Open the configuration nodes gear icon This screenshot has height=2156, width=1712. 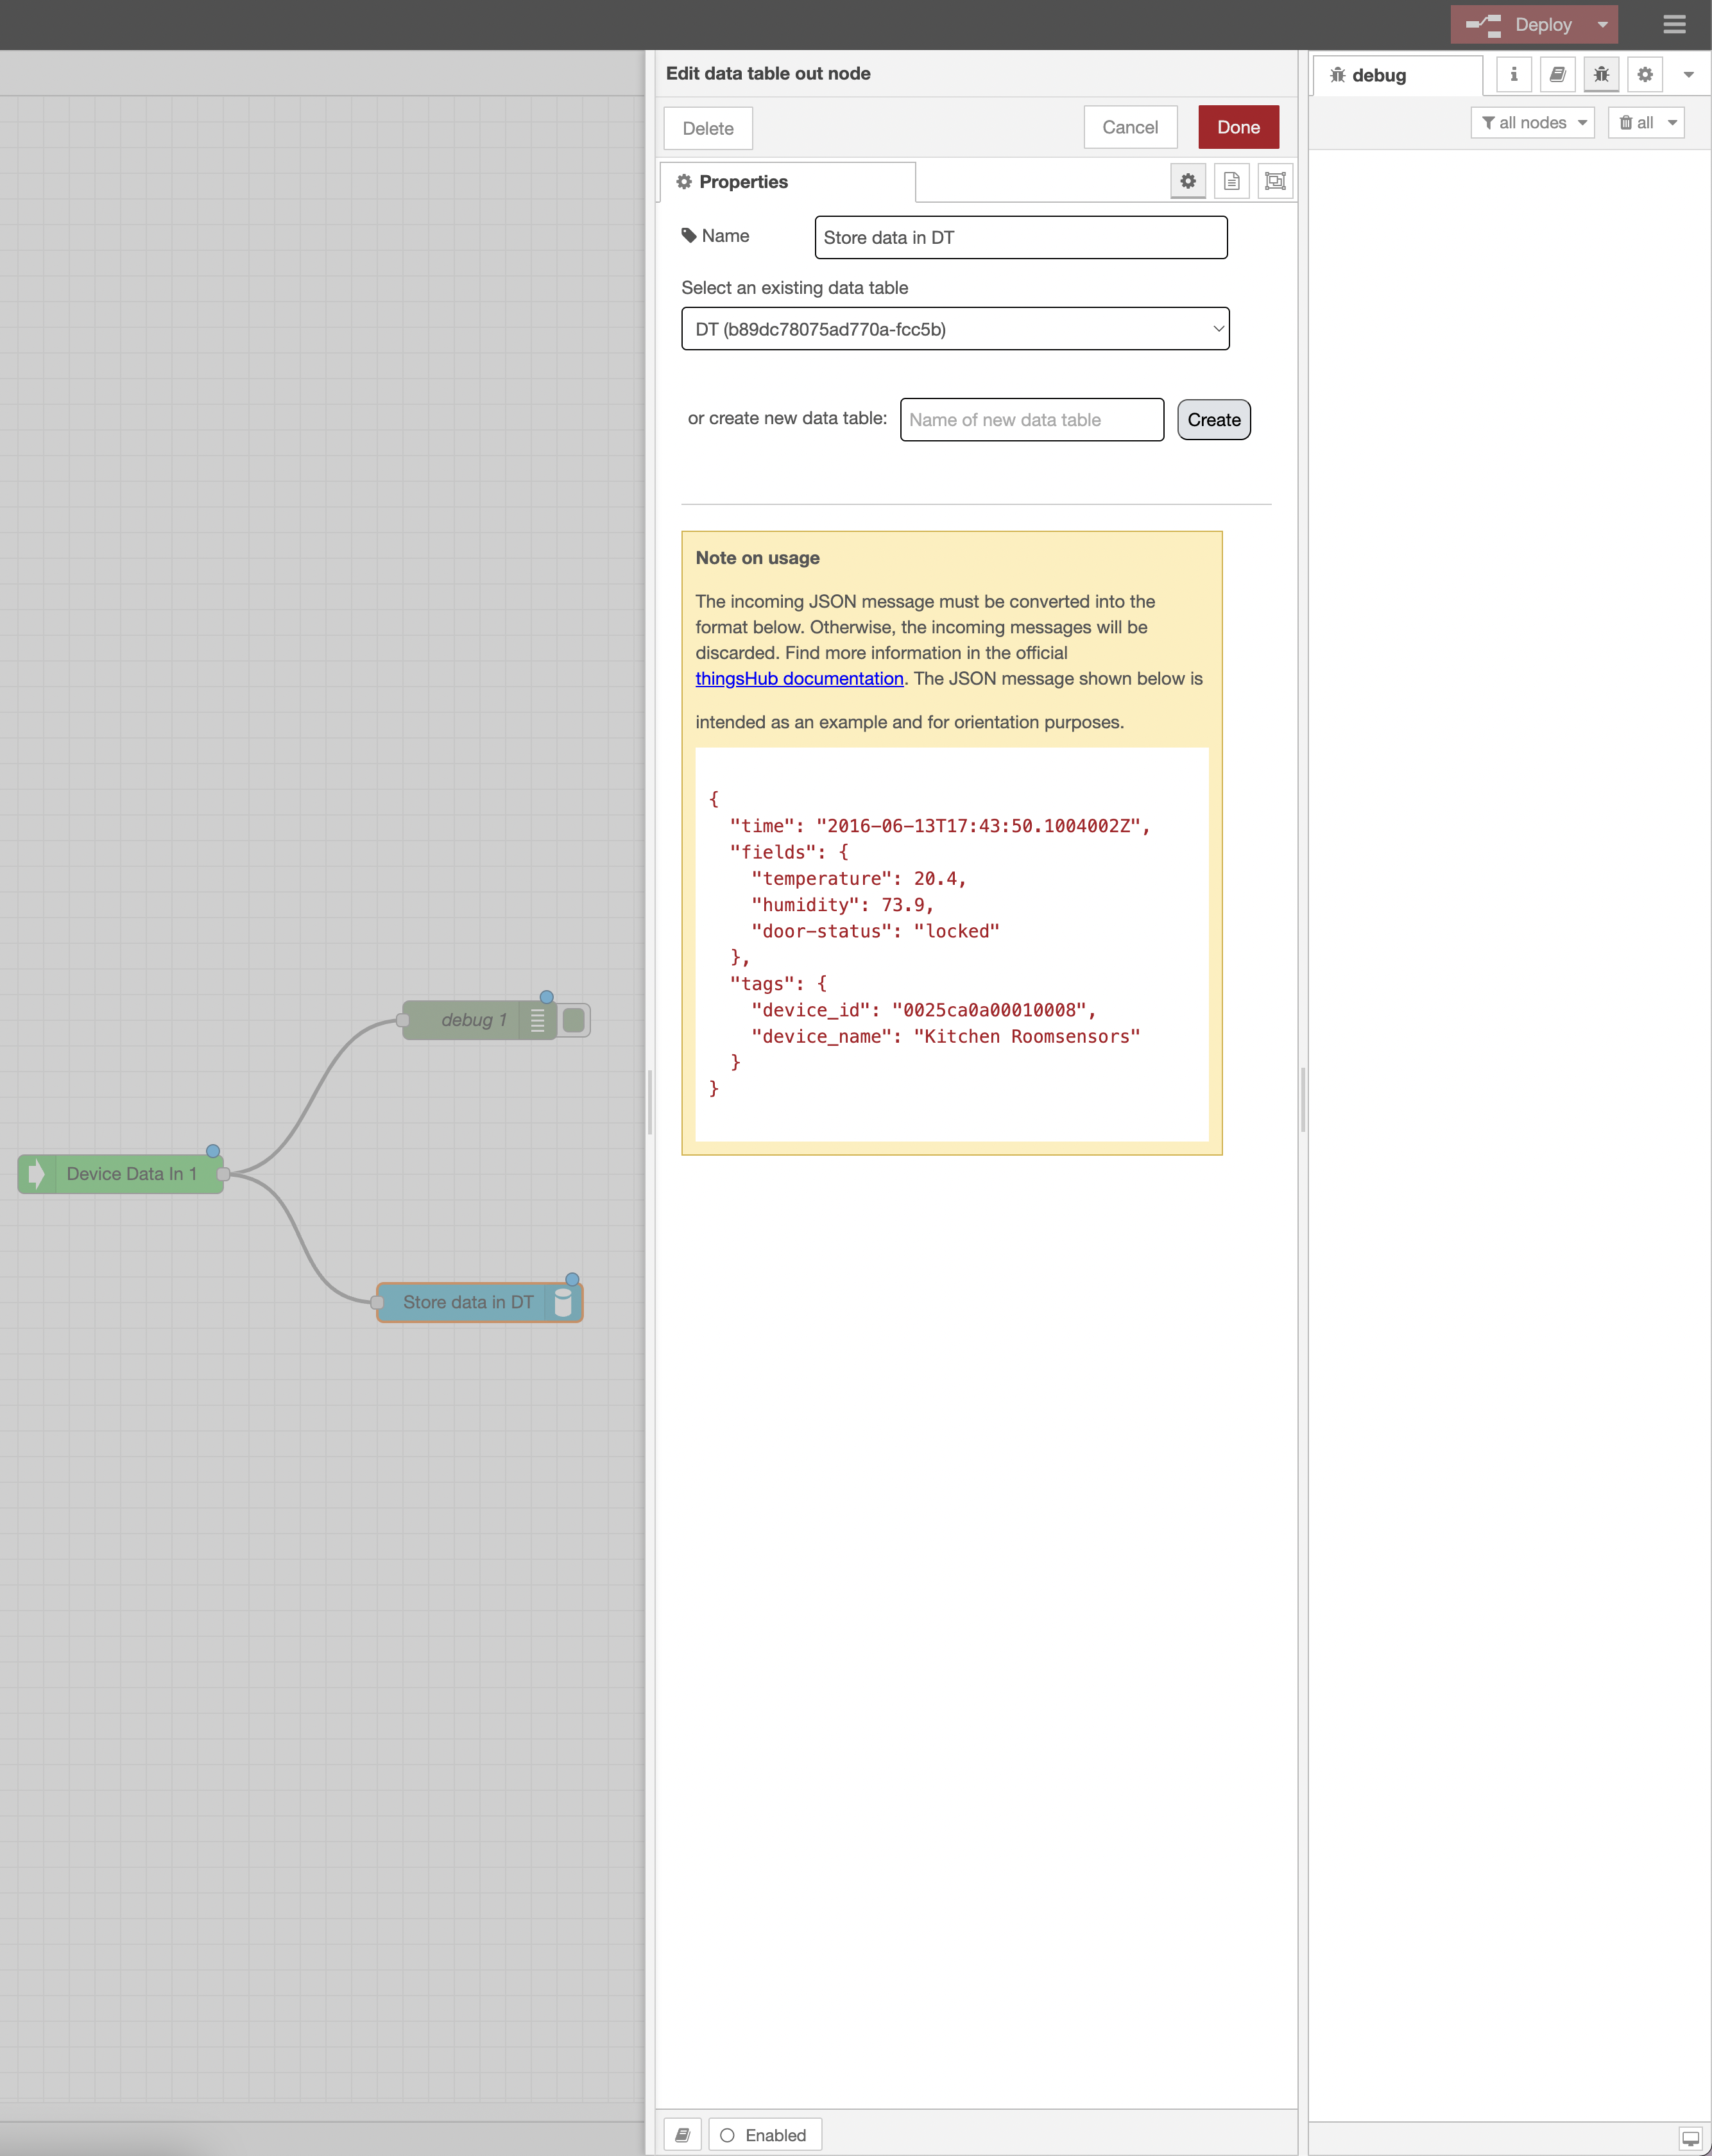point(1645,75)
